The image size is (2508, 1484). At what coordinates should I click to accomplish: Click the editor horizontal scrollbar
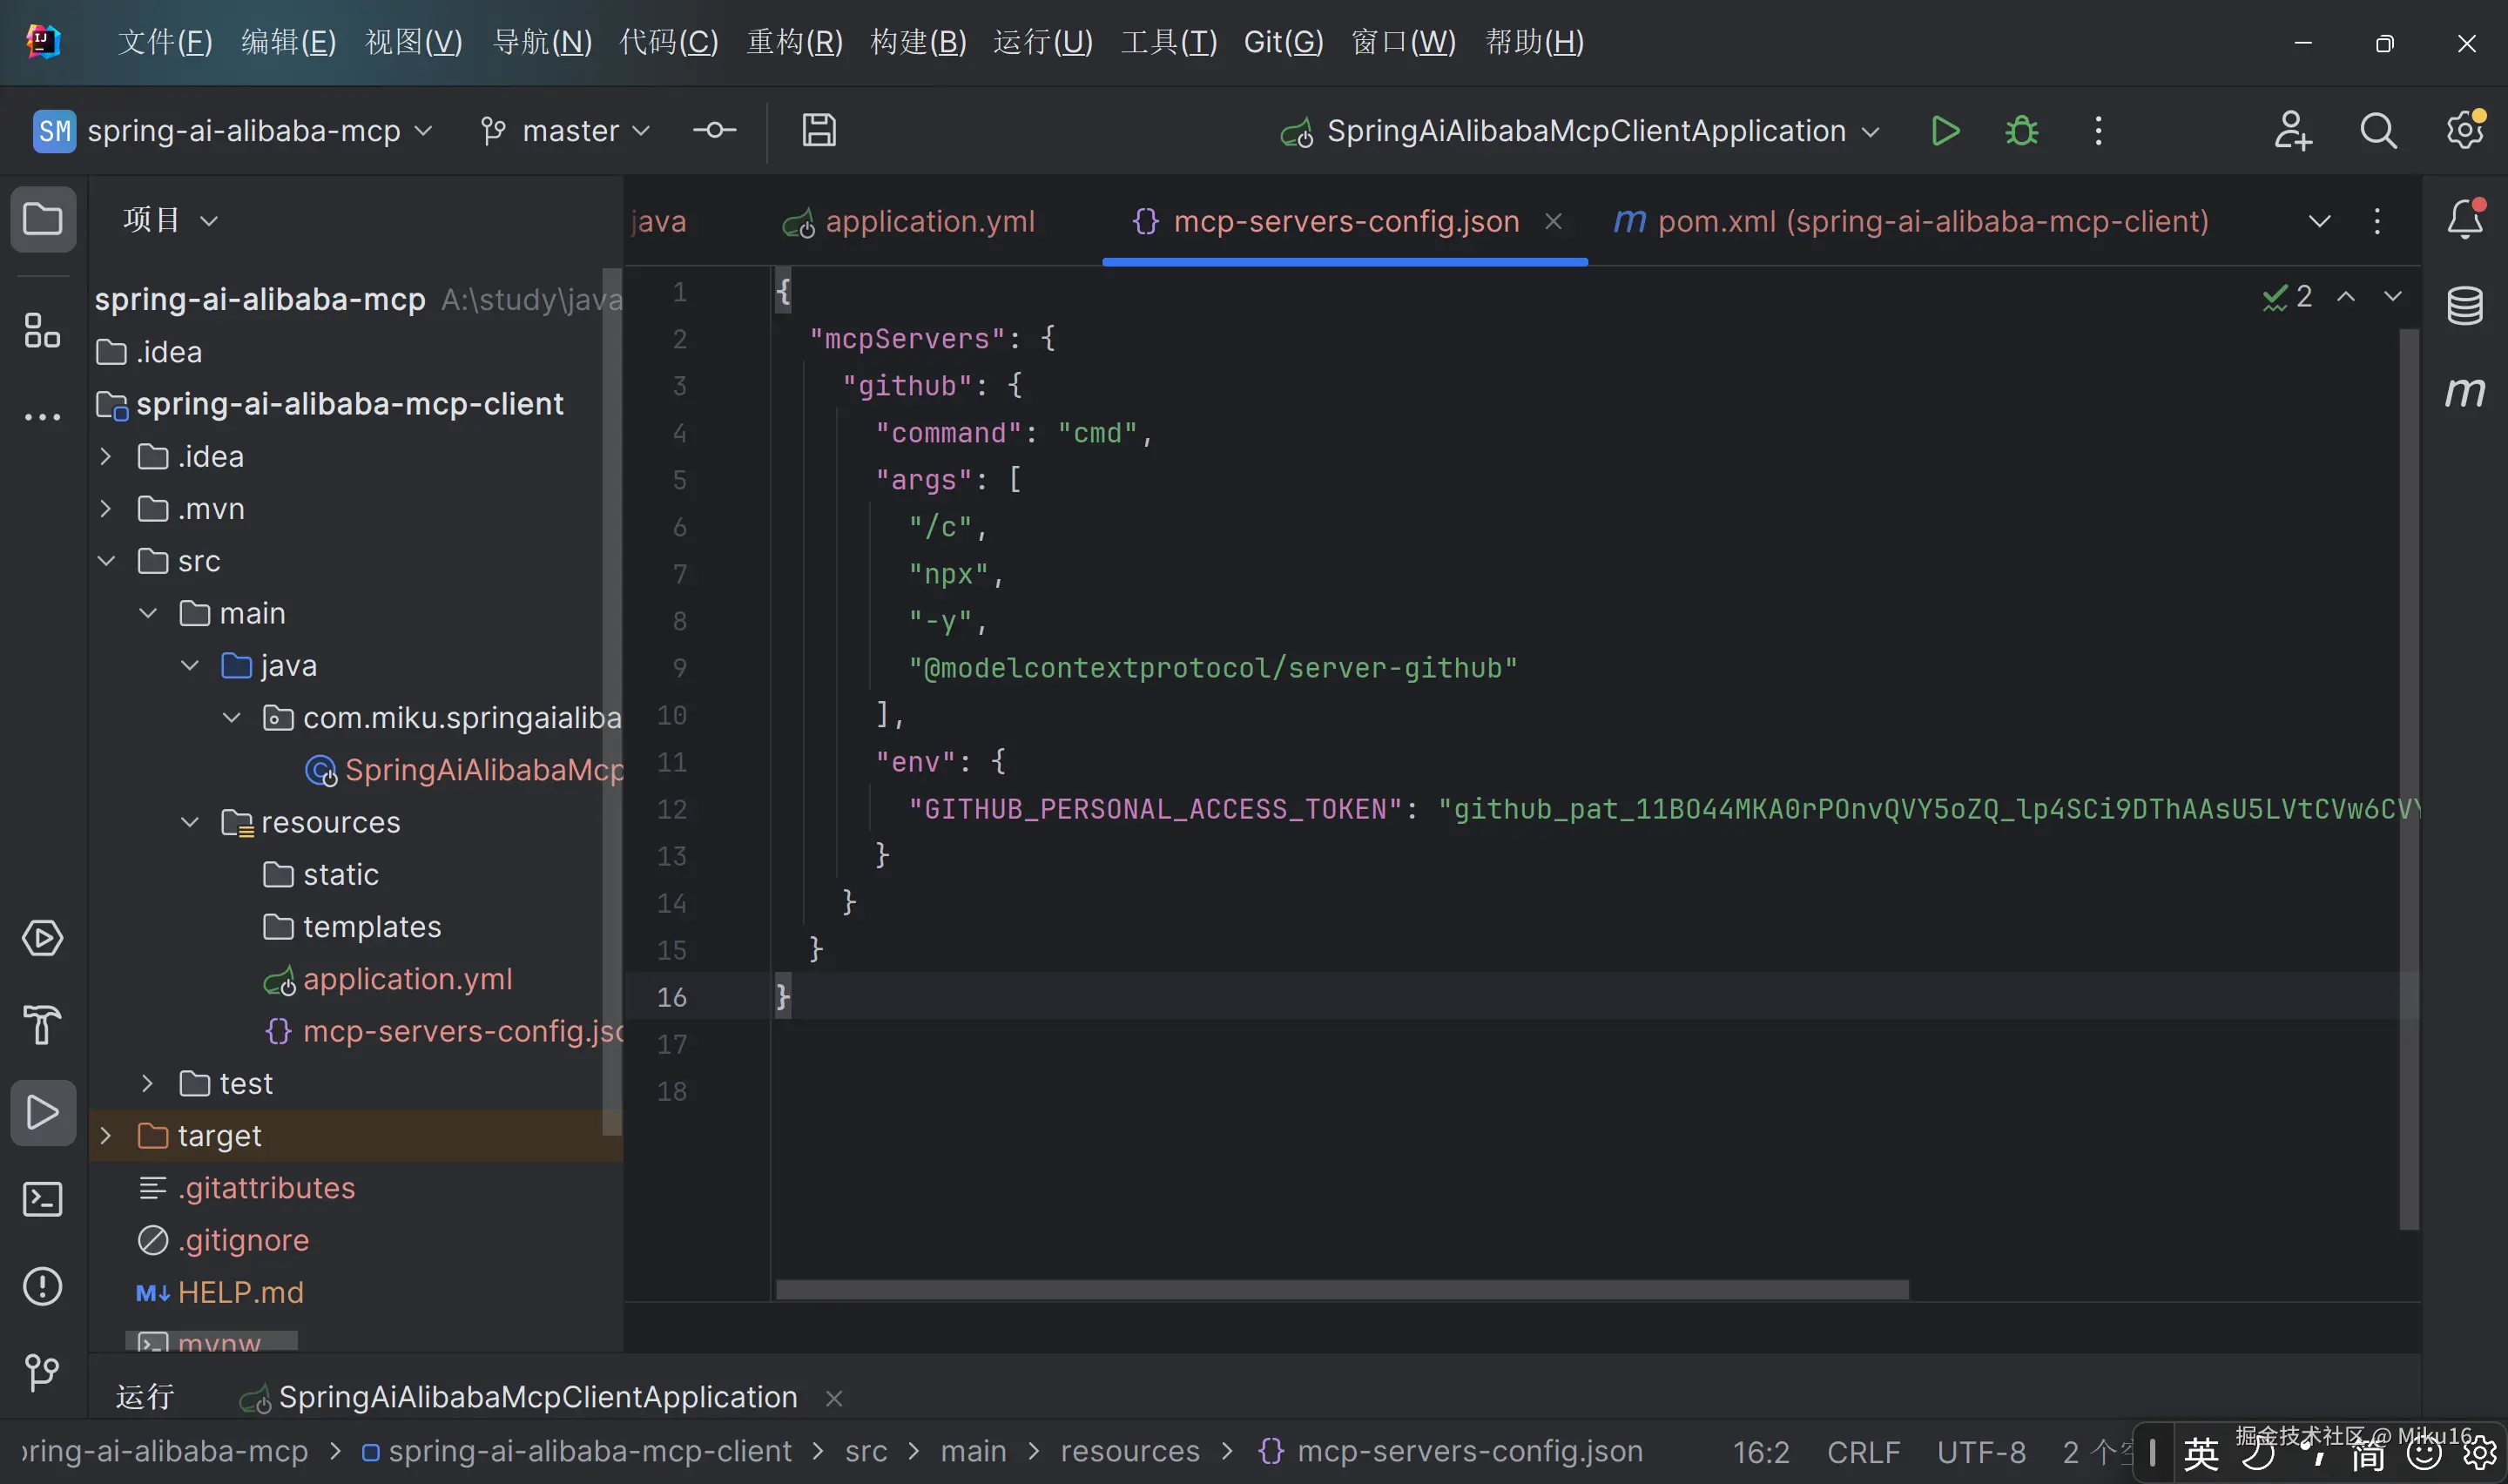1341,1290
